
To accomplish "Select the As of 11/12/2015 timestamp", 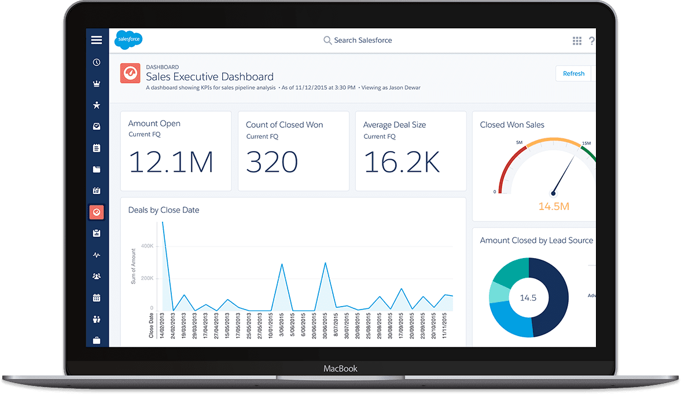I will (318, 87).
